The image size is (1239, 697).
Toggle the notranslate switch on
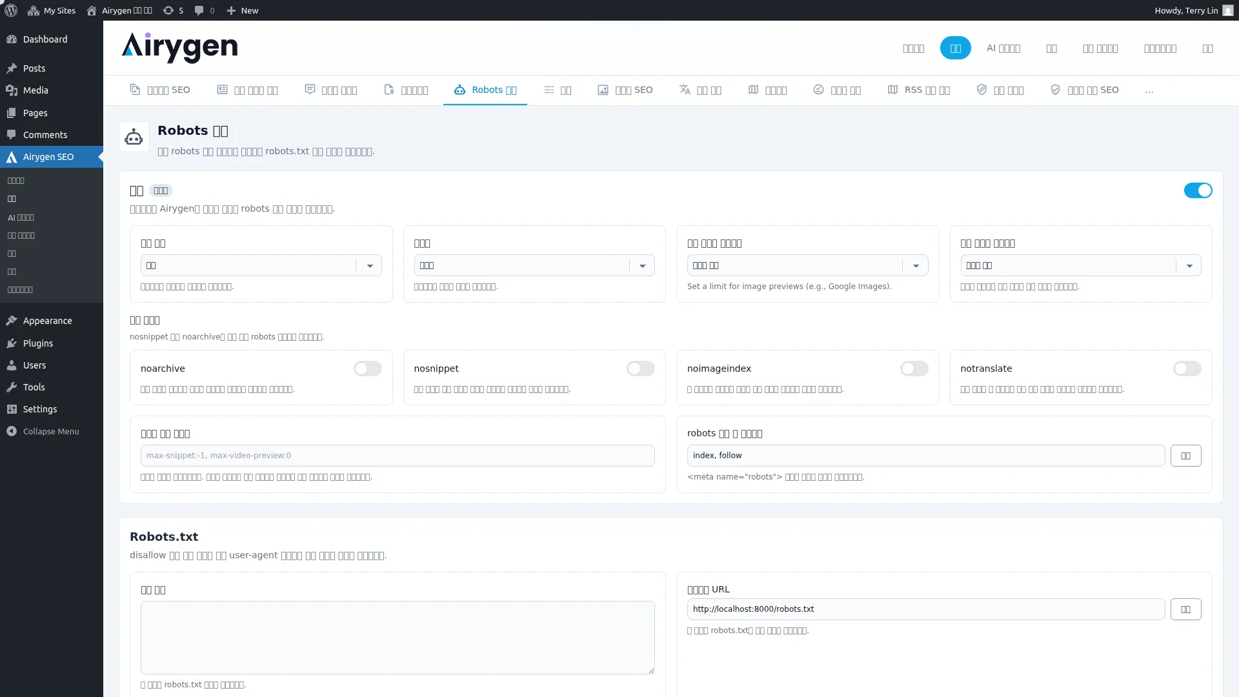tap(1187, 369)
